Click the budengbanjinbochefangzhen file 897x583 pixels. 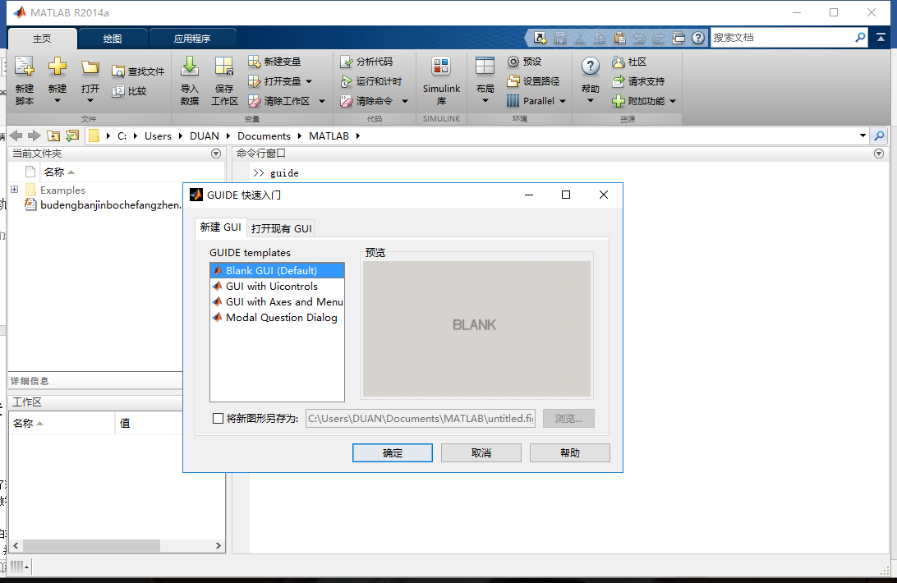103,204
